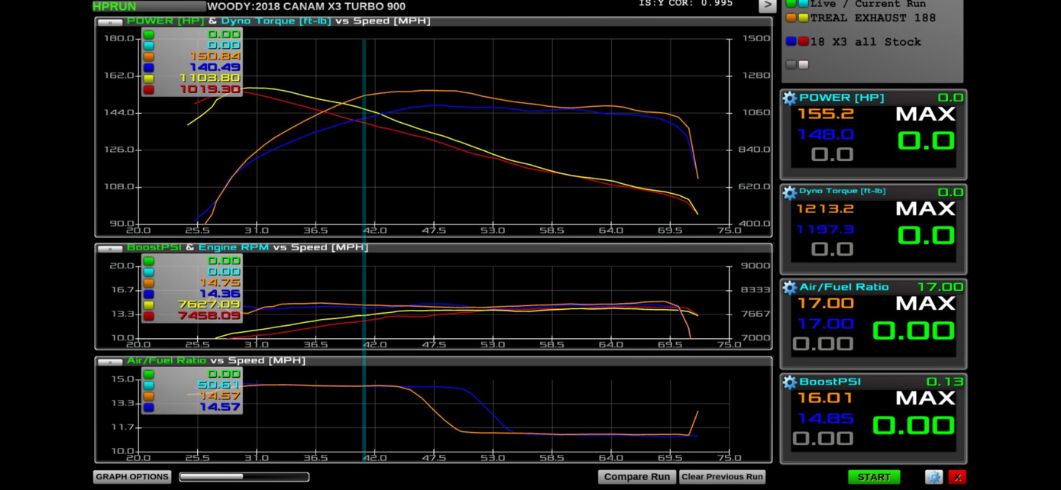
Task: Click the blue settings gear beside START
Action: pyautogui.click(x=933, y=477)
